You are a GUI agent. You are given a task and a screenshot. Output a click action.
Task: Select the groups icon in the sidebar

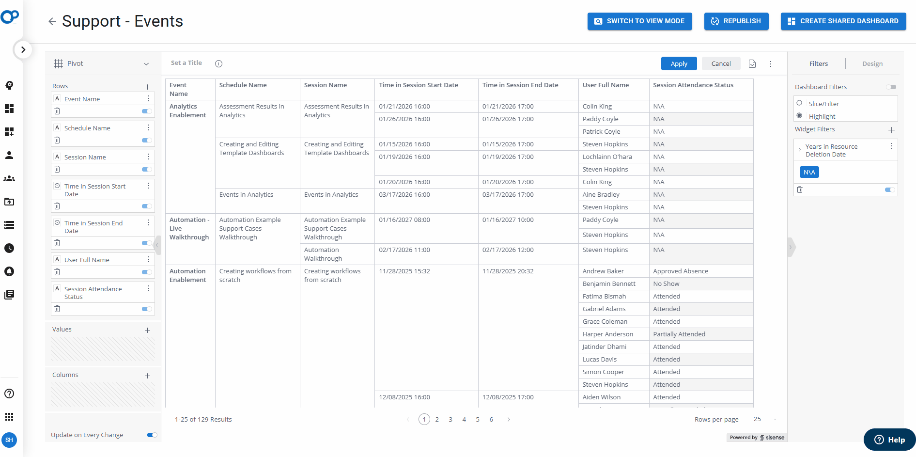(x=9, y=178)
